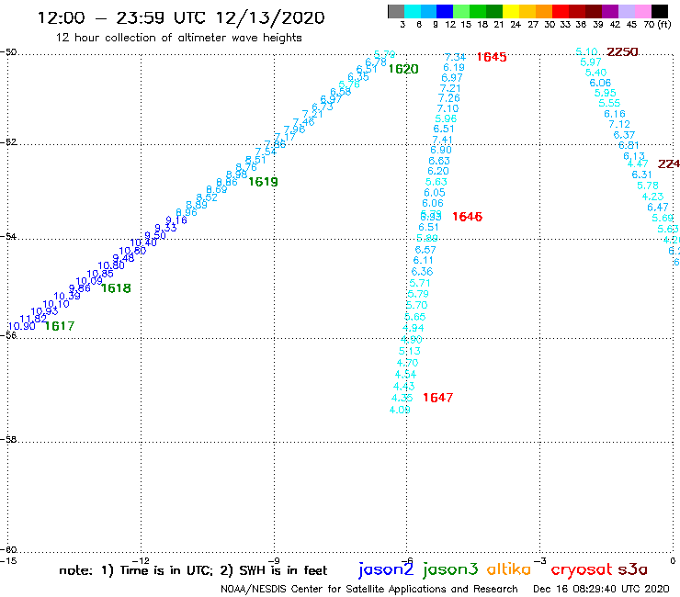Click the 6.57 wave height value

pos(425,250)
